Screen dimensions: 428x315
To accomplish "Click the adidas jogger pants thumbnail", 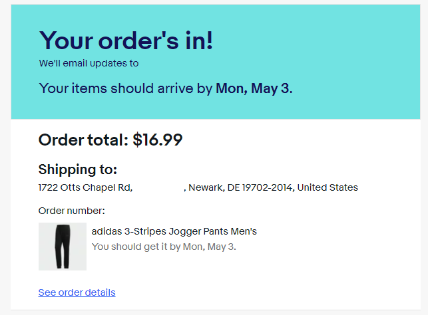I will point(63,247).
